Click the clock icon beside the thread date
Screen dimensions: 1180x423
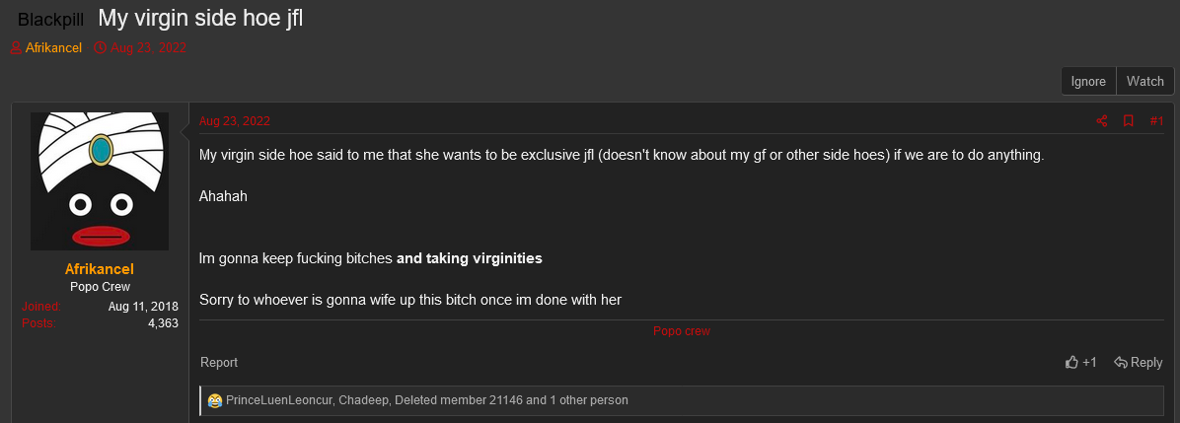tap(100, 48)
